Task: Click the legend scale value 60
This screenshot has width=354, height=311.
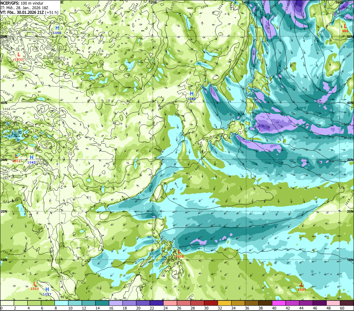Action: (342, 308)
